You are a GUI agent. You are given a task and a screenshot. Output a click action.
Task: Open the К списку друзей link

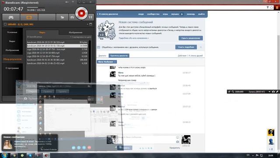click(x=196, y=56)
